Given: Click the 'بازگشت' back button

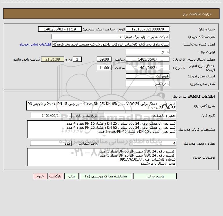Looking at the screenshot, I should tap(56, 176).
